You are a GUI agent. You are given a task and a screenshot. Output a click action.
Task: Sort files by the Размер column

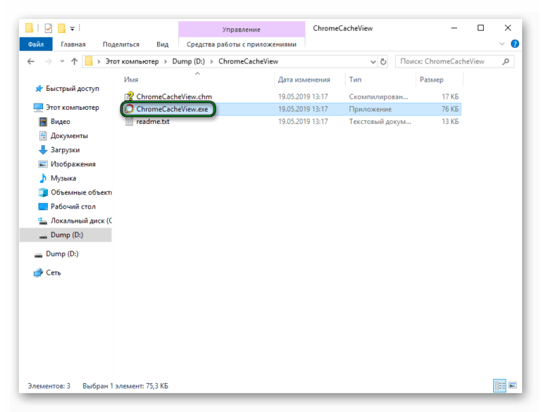pyautogui.click(x=431, y=80)
